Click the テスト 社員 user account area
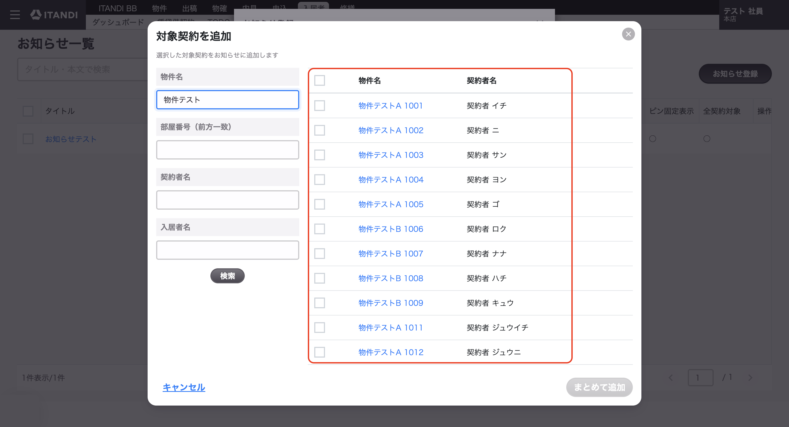The image size is (789, 427). [x=754, y=15]
